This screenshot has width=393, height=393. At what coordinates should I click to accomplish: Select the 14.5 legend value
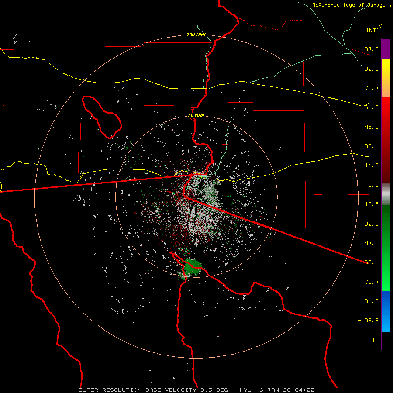(x=372, y=165)
